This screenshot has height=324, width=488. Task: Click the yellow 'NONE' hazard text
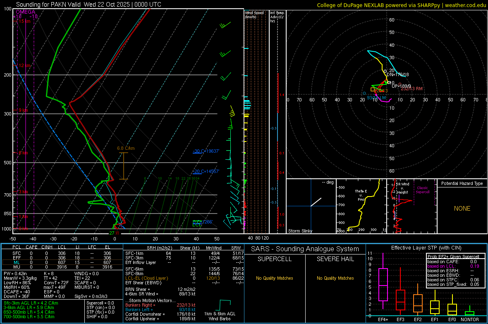[462, 209]
